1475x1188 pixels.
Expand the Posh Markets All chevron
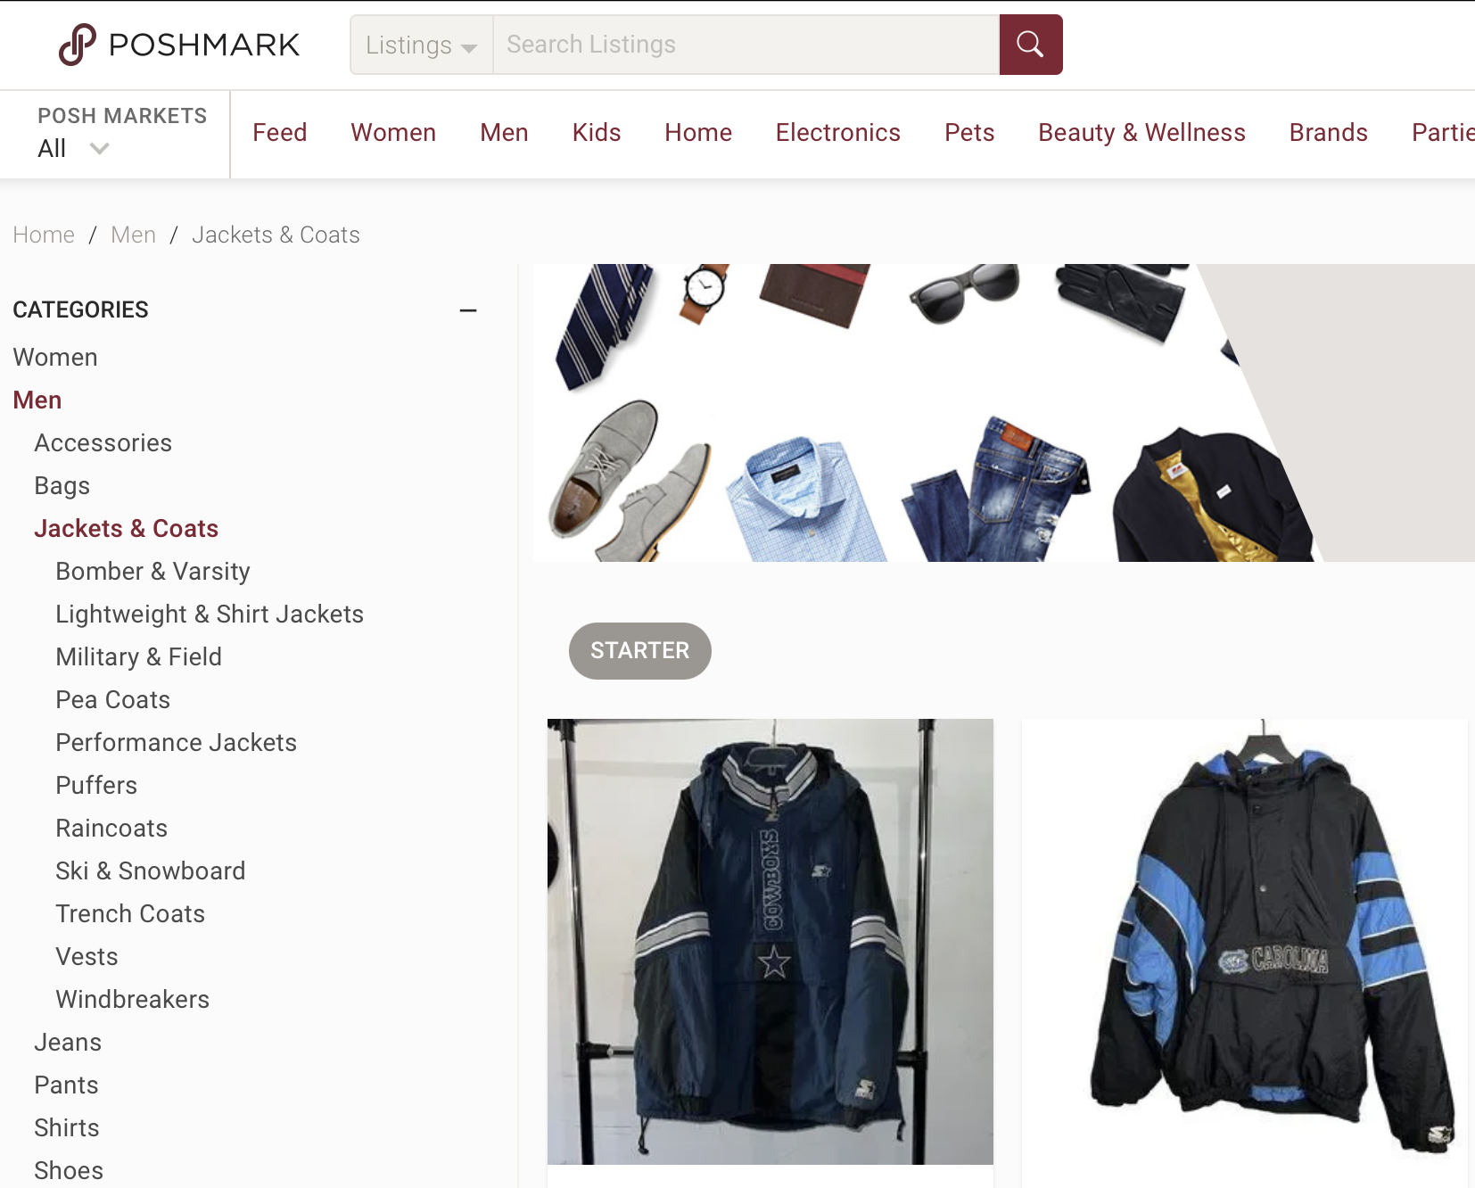(x=100, y=149)
